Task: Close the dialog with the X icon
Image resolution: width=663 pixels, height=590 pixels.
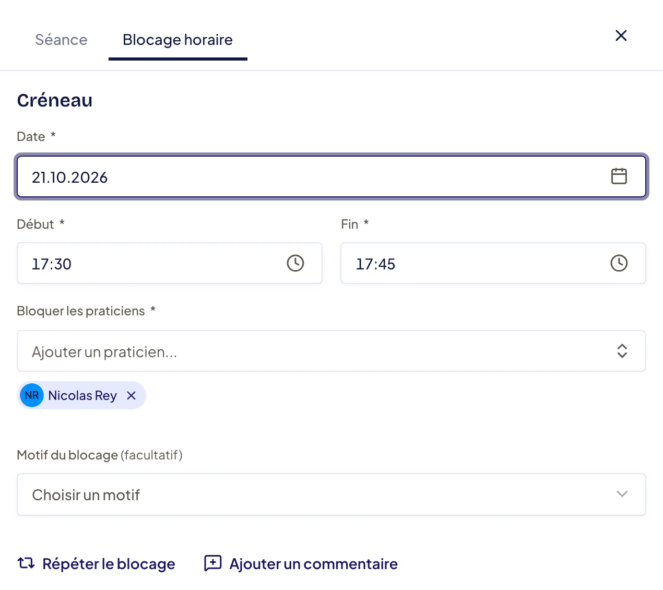Action: [x=621, y=36]
